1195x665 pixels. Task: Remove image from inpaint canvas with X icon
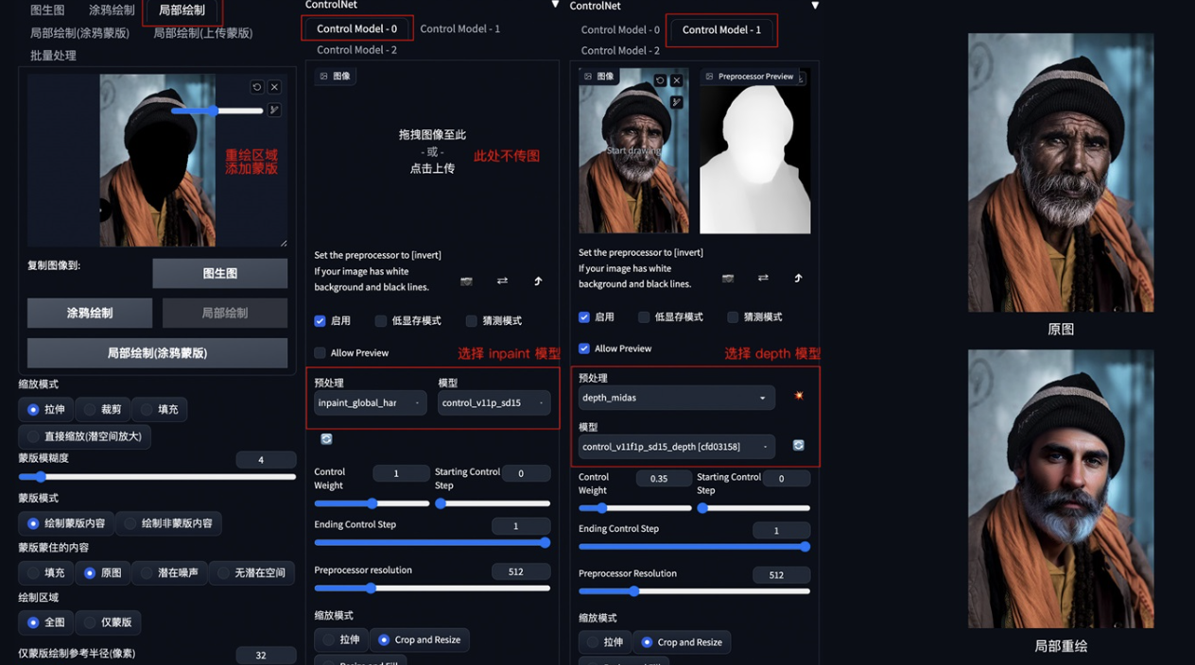[x=274, y=87]
